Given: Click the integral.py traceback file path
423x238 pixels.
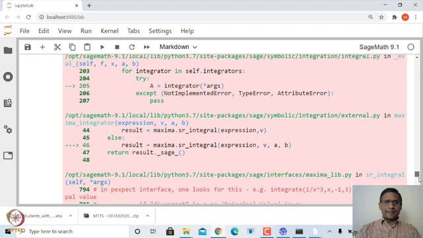Looking at the screenshot, I should (222, 56).
